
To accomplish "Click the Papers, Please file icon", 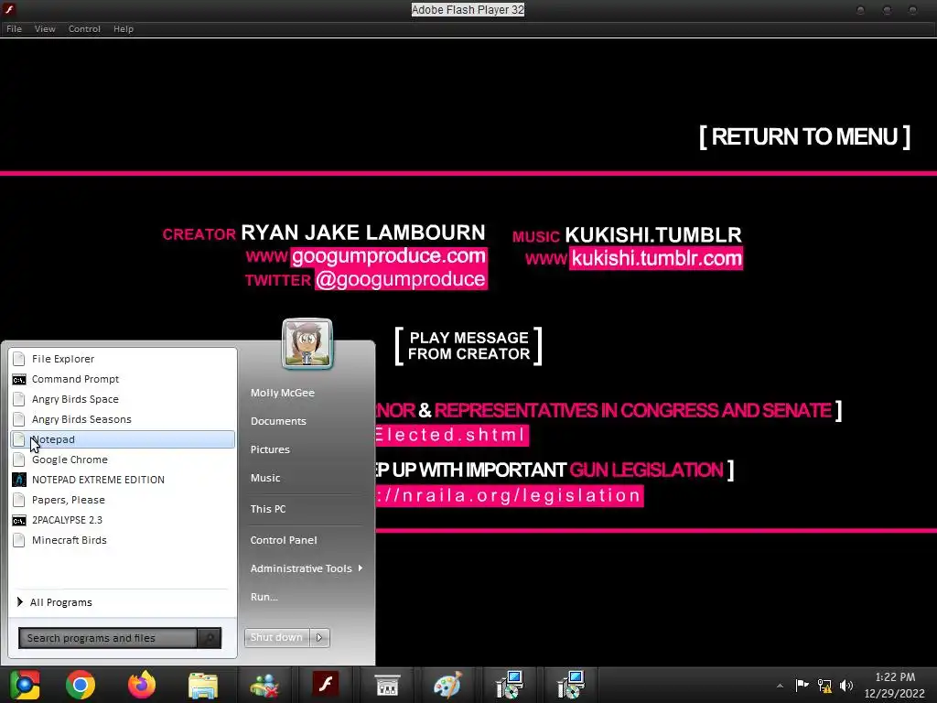I will [x=19, y=500].
